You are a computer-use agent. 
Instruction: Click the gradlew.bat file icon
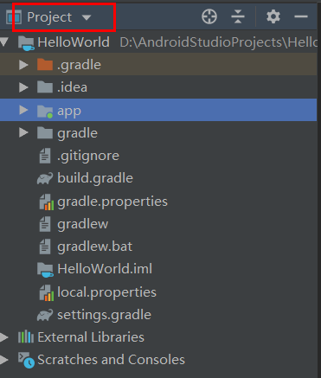[45, 247]
